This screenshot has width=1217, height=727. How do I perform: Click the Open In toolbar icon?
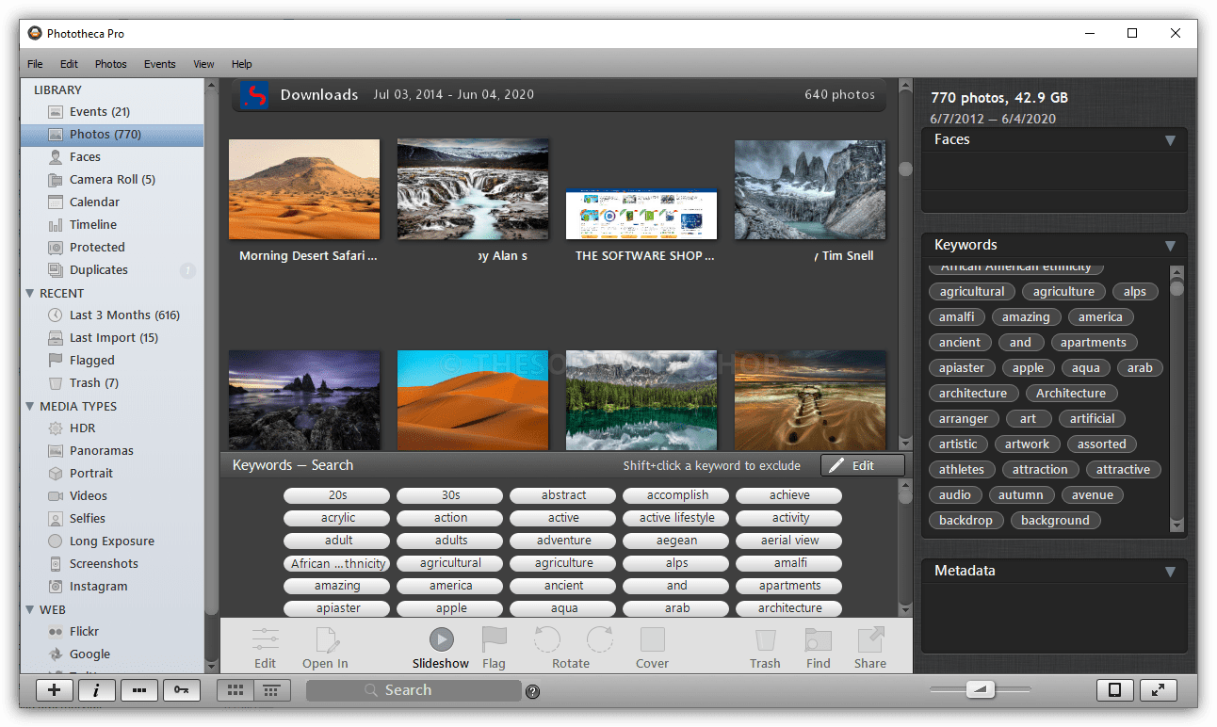(x=326, y=640)
